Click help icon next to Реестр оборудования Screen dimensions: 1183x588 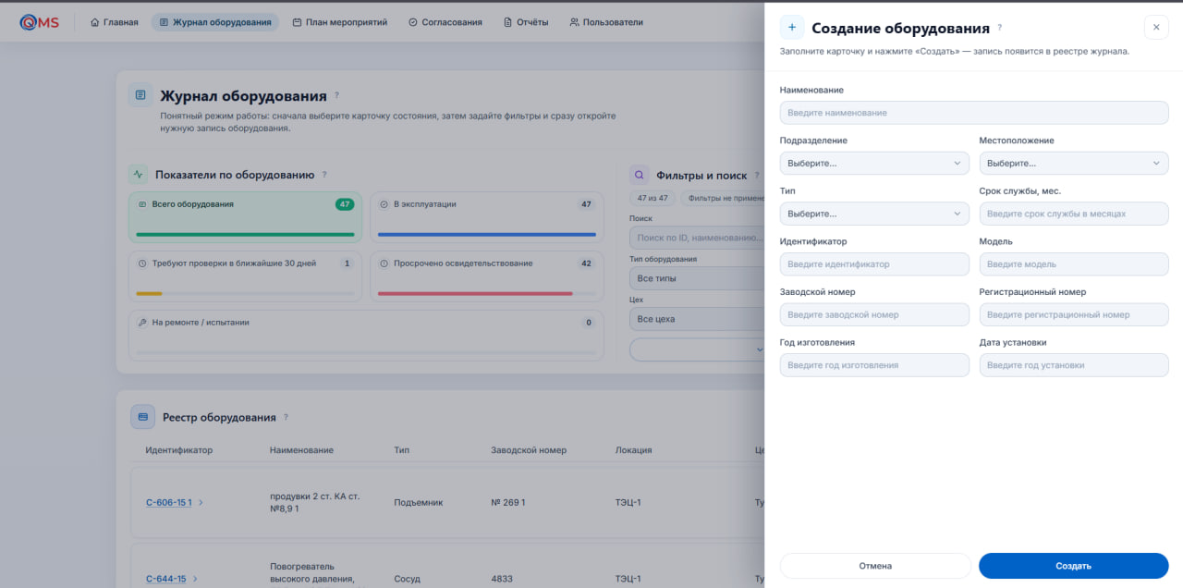pyautogui.click(x=286, y=418)
